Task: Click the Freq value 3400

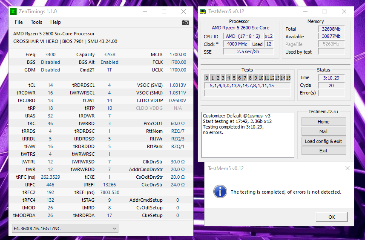Action: click(x=50, y=54)
